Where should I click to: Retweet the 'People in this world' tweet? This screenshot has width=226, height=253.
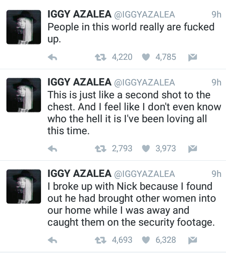pos(100,57)
